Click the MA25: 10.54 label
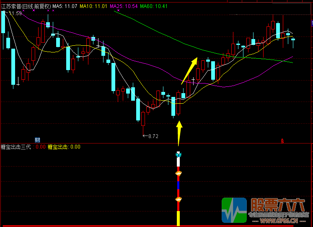This screenshot has width=313, height=227. tap(124, 6)
